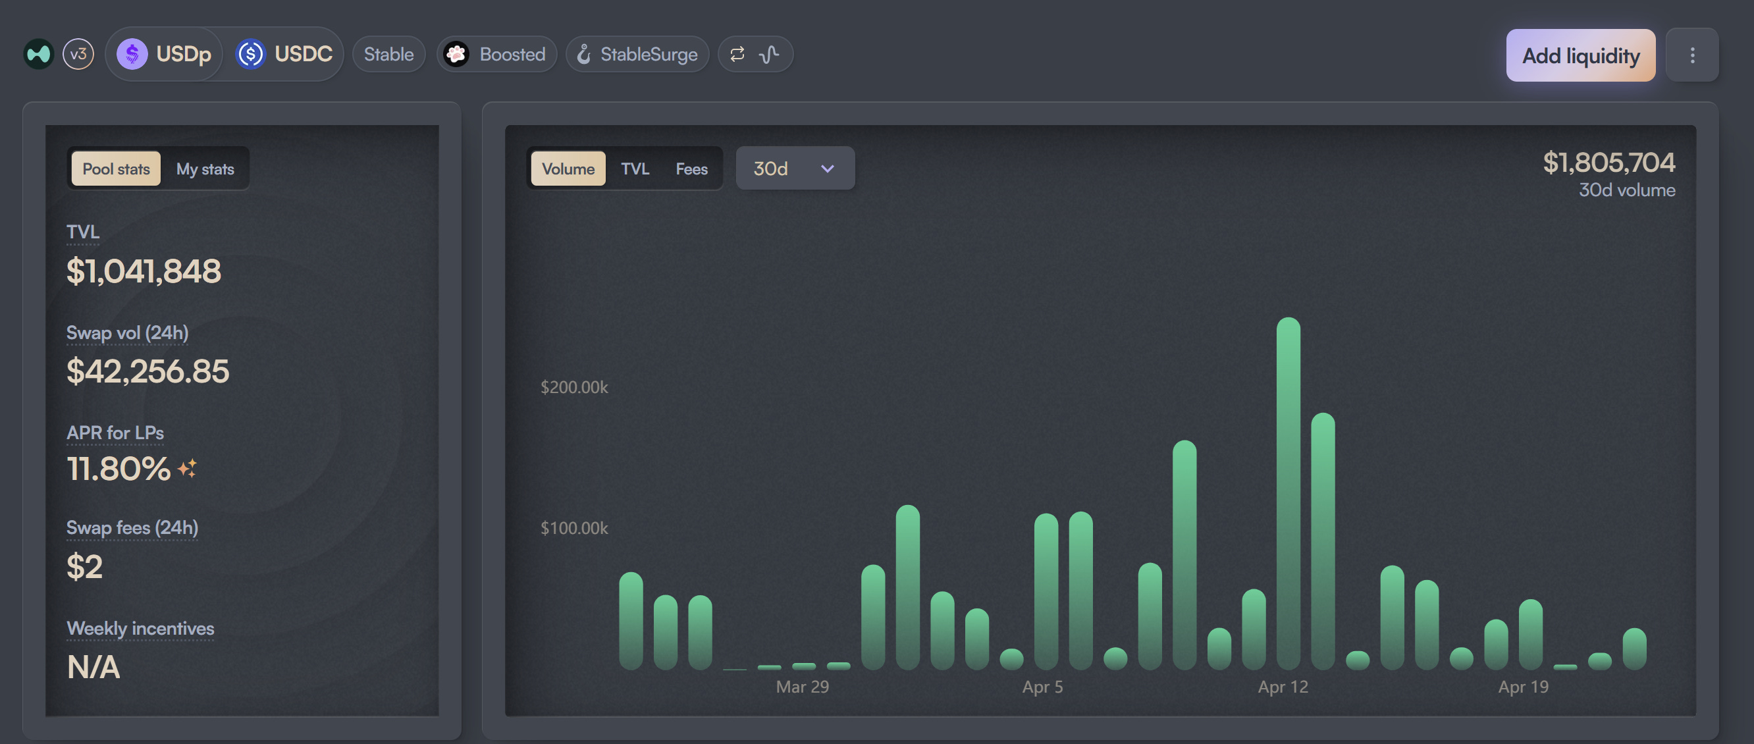
Task: Show the Fees chart tab
Action: point(691,169)
